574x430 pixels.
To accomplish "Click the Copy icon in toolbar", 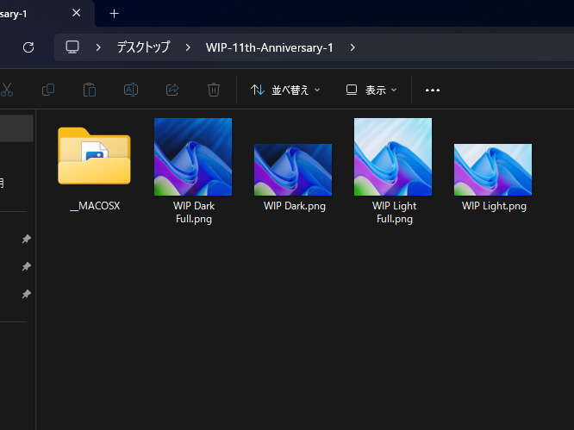I will point(48,90).
